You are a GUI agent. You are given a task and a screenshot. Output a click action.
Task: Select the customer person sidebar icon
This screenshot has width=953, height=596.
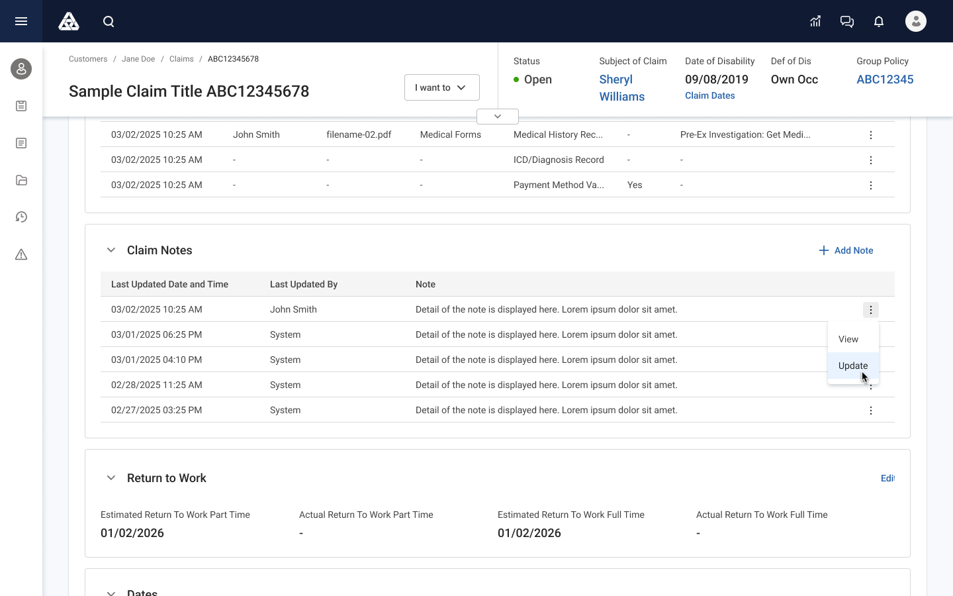click(21, 69)
